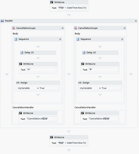Click the top WriteLine activity icon
This screenshot has height=154, width=139.
[52, 2]
